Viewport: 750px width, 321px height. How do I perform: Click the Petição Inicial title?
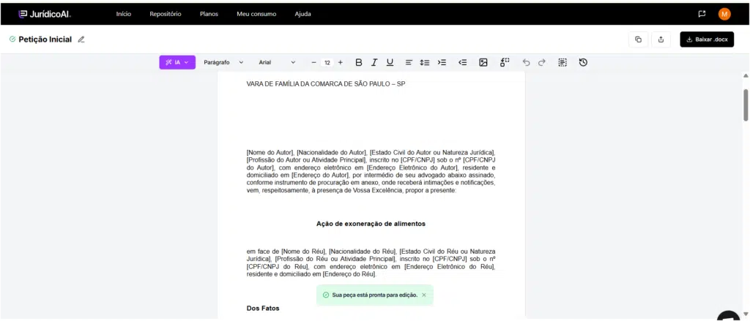tap(45, 39)
